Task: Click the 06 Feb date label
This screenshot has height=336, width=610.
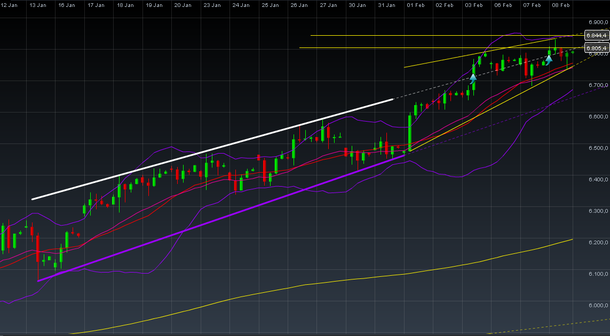Action: pyautogui.click(x=503, y=5)
